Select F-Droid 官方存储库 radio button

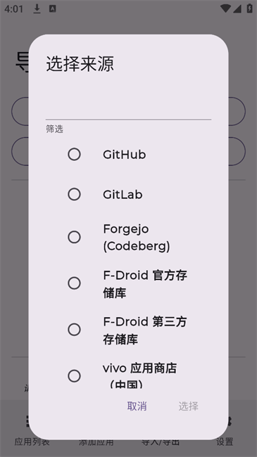[74, 283]
